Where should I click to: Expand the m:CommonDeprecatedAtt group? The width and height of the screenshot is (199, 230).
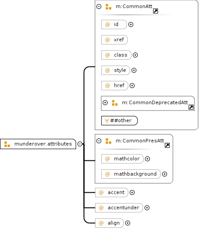pos(105,102)
